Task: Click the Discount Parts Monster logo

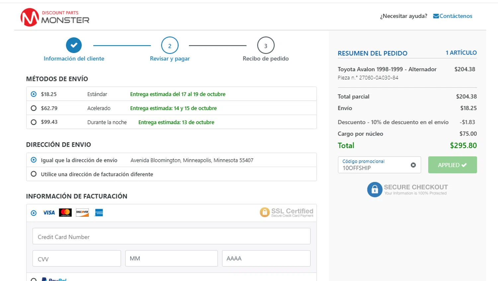Action: (55, 17)
